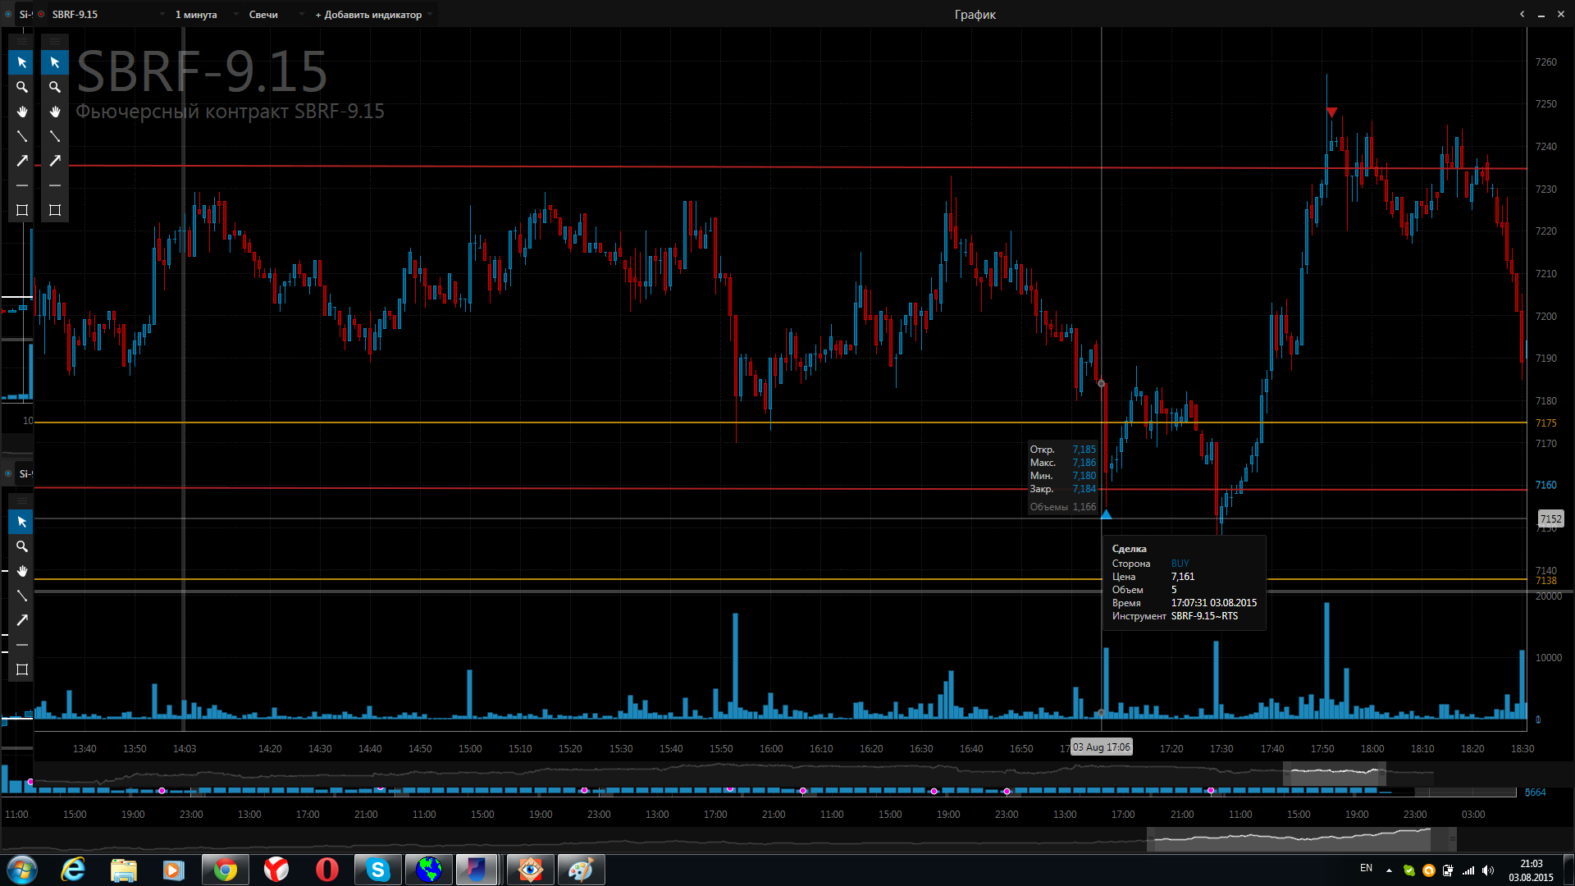Choose the horizontal line tool in the SBRF-9.15 chart toolbar
This screenshot has width=1575, height=886.
pos(55,185)
